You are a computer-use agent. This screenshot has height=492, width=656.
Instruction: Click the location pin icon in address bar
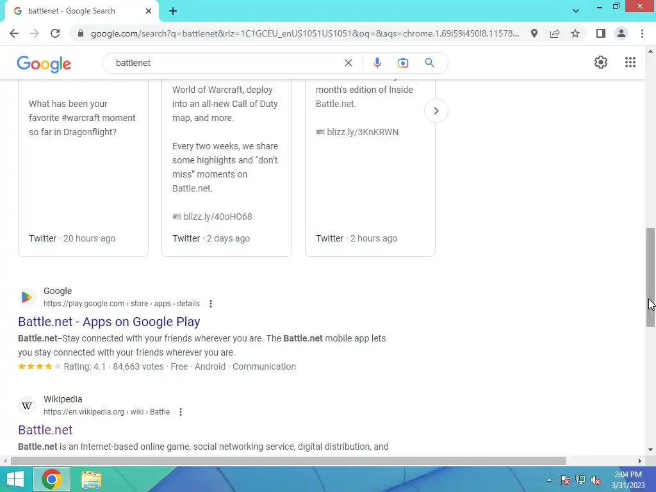(534, 33)
